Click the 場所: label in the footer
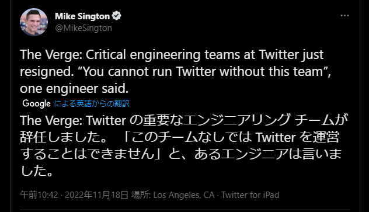Screen dimensions: 369x212 click(141, 195)
